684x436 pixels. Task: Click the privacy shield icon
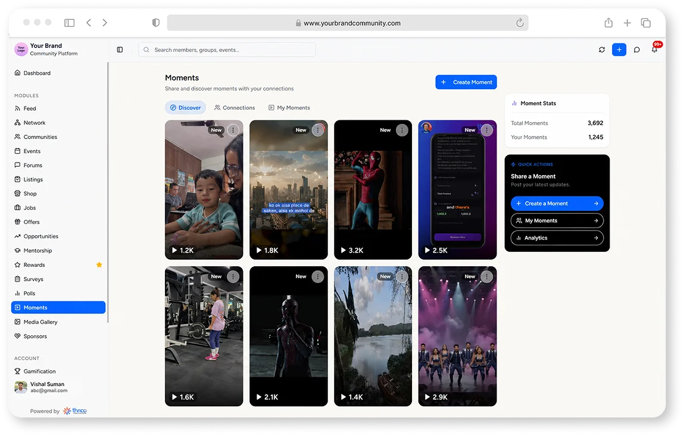pyautogui.click(x=156, y=23)
